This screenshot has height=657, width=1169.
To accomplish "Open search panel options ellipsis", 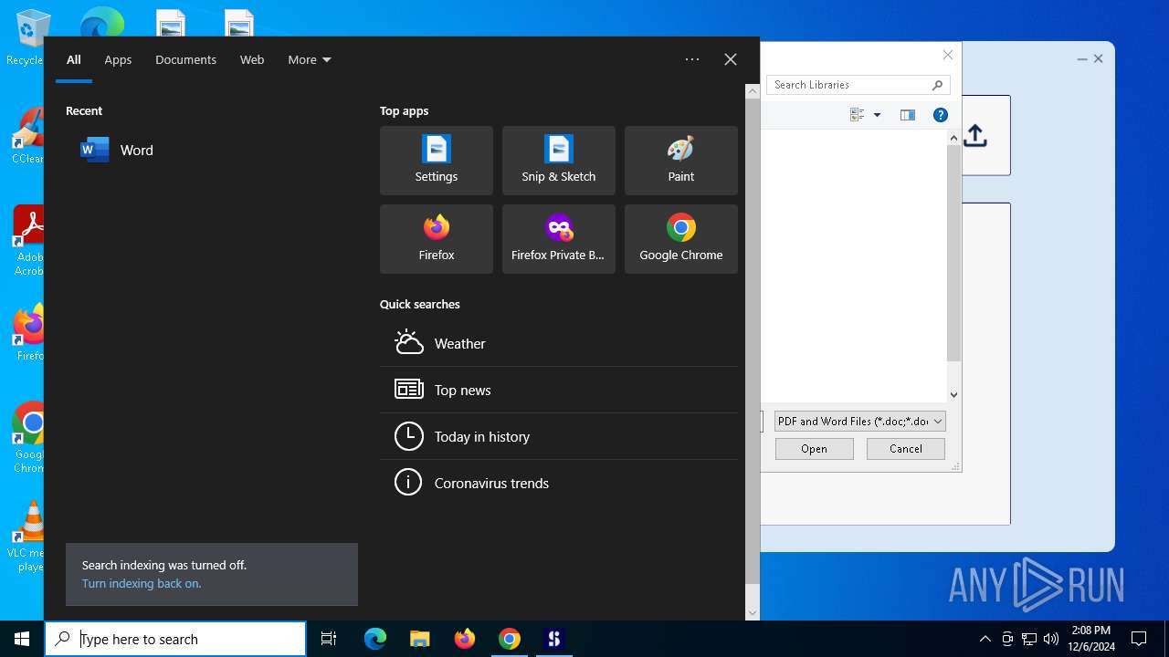I will click(692, 59).
